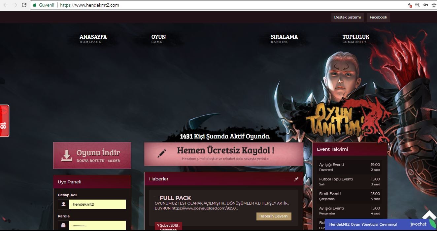The image size is (437, 231).
Task: Click the FULL PACK news title
Action: (x=175, y=198)
